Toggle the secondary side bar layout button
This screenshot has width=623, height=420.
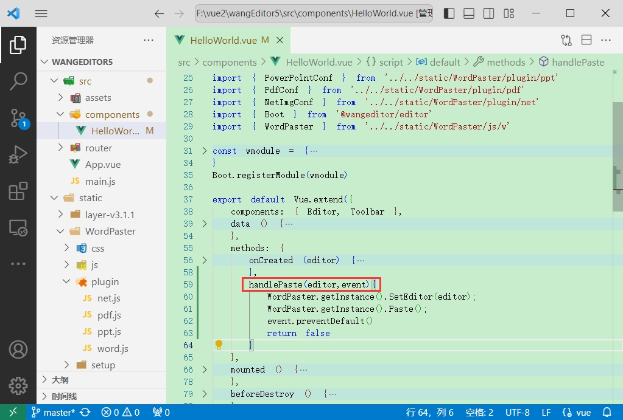(488, 13)
